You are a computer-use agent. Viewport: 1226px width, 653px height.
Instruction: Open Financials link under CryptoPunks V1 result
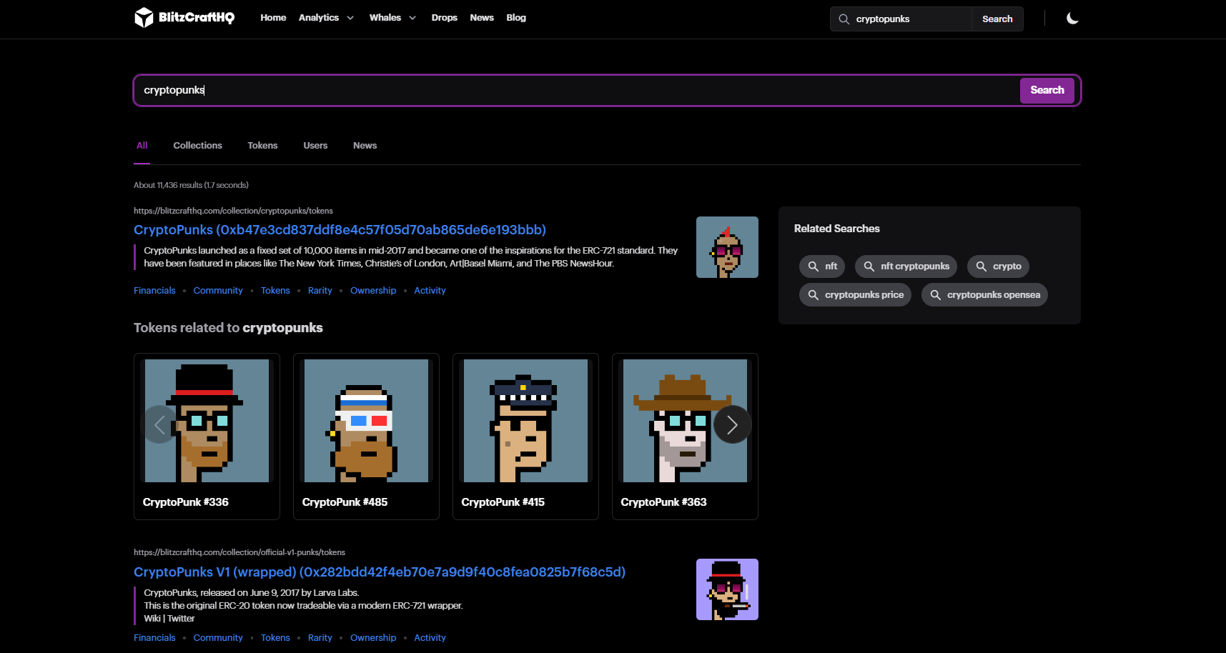coord(154,638)
